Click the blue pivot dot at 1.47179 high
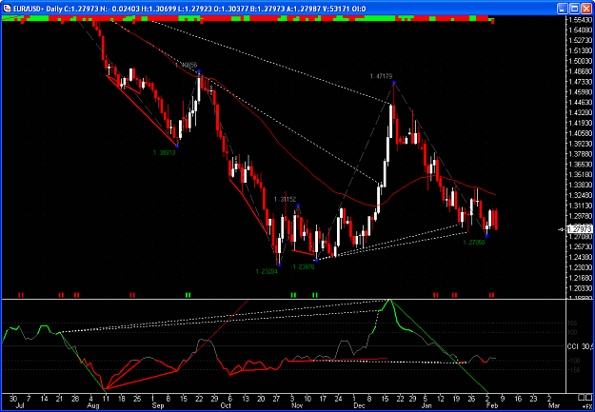This screenshot has width=595, height=412. (394, 83)
